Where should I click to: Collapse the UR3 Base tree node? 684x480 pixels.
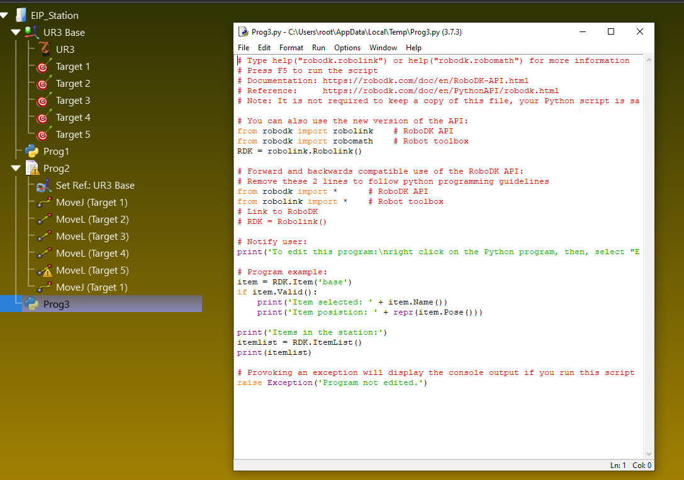pyautogui.click(x=16, y=32)
